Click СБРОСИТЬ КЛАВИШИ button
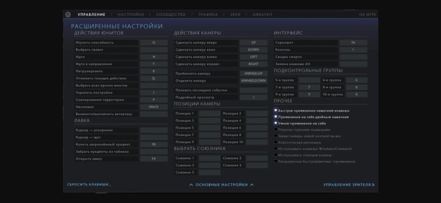This screenshot has width=441, height=203. (89, 185)
